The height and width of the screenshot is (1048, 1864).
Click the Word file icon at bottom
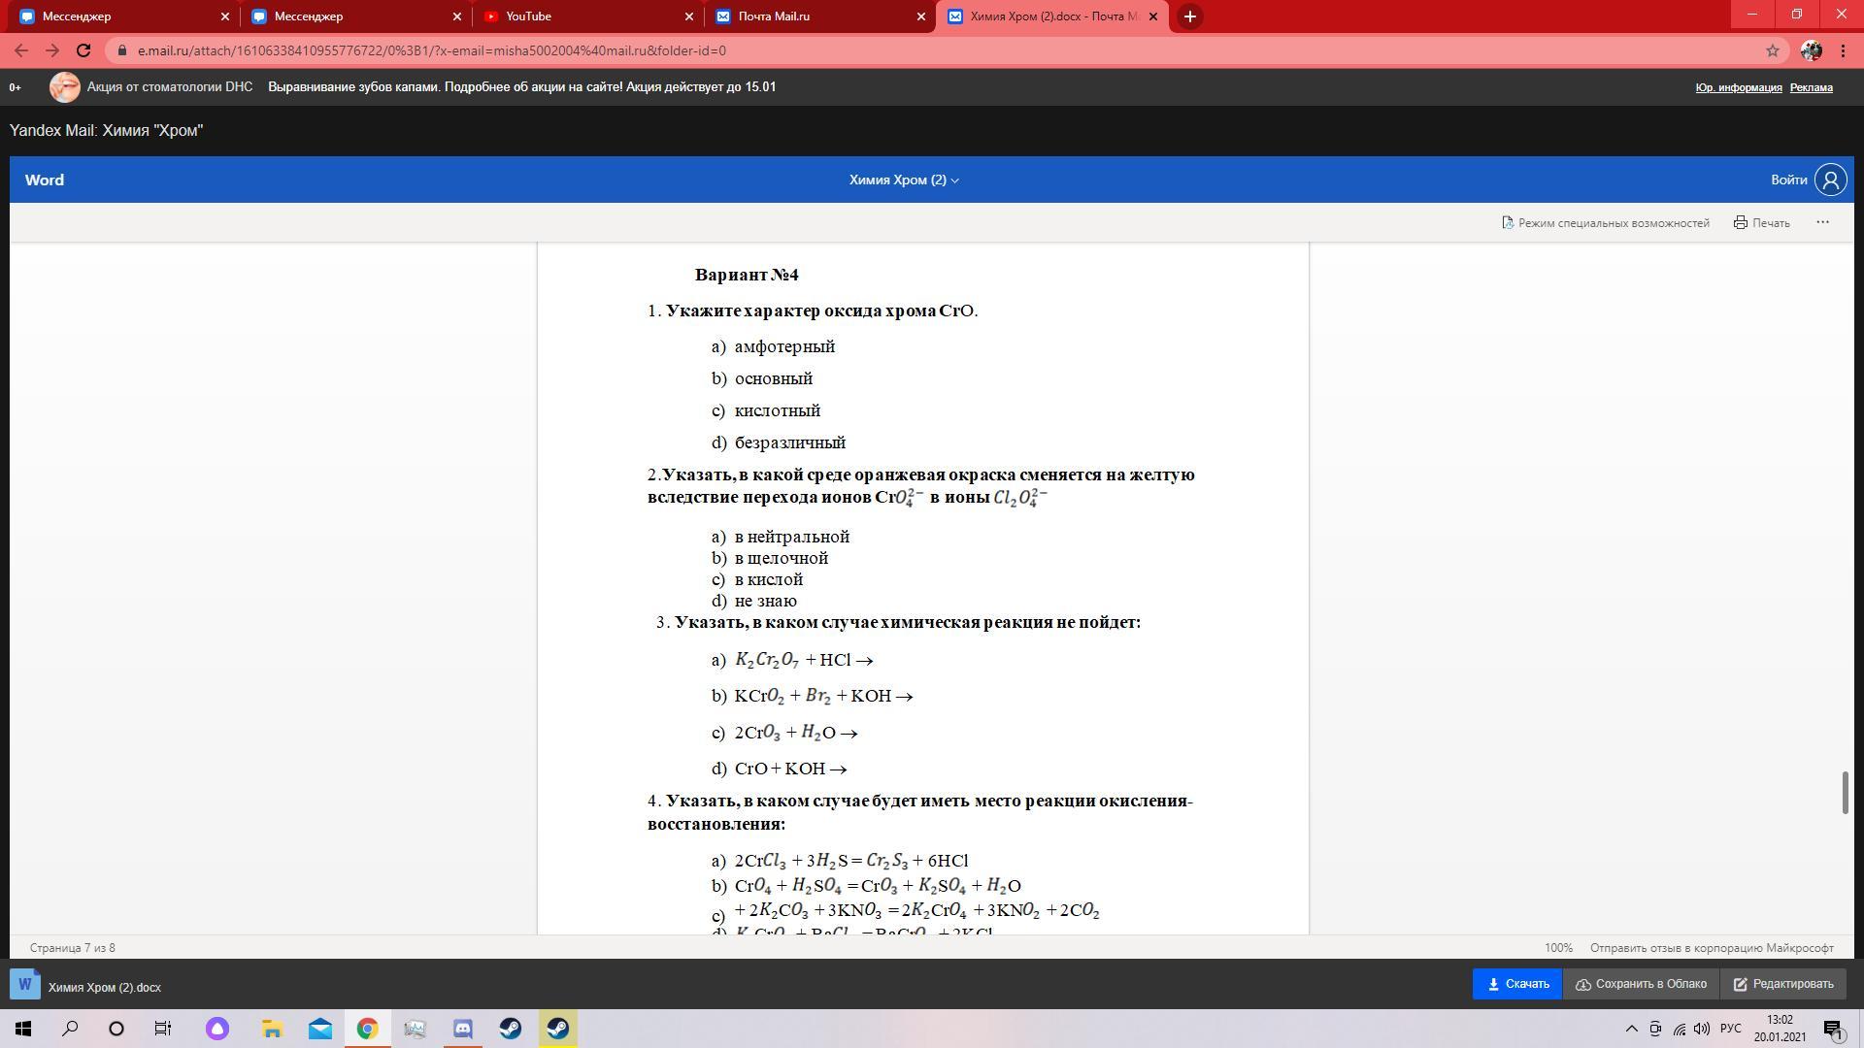click(25, 985)
